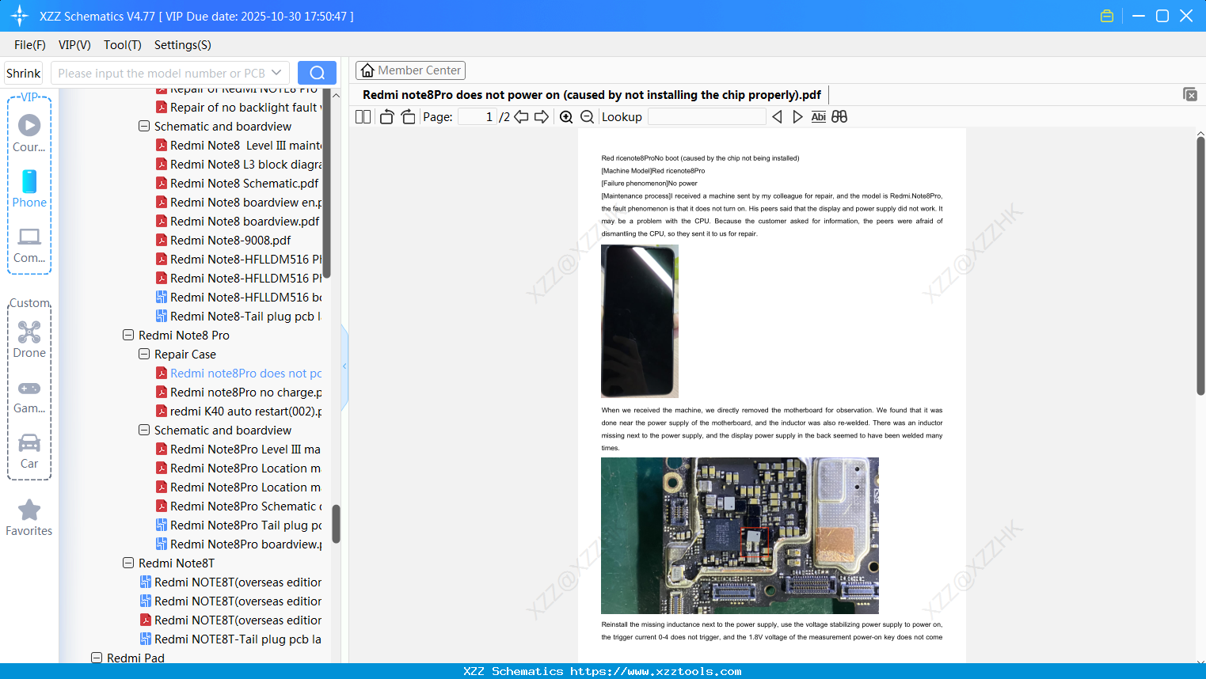Toggle the two-page layout view icon

(x=363, y=117)
